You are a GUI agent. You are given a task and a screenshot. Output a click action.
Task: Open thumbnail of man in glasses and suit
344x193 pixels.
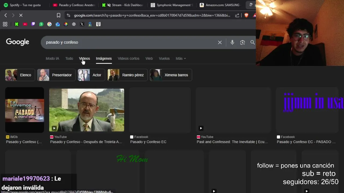(x=87, y=110)
